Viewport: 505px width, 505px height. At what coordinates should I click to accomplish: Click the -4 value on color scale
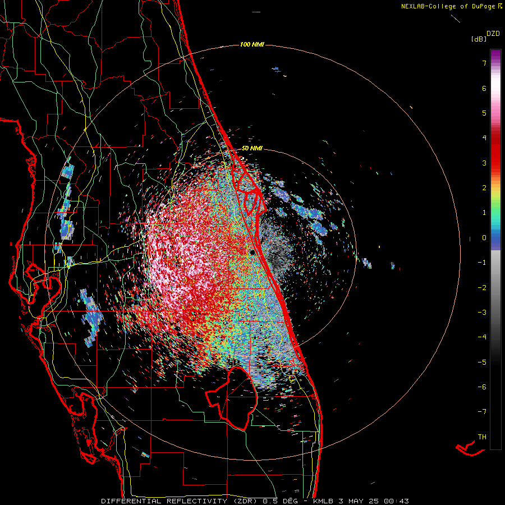click(x=482, y=337)
